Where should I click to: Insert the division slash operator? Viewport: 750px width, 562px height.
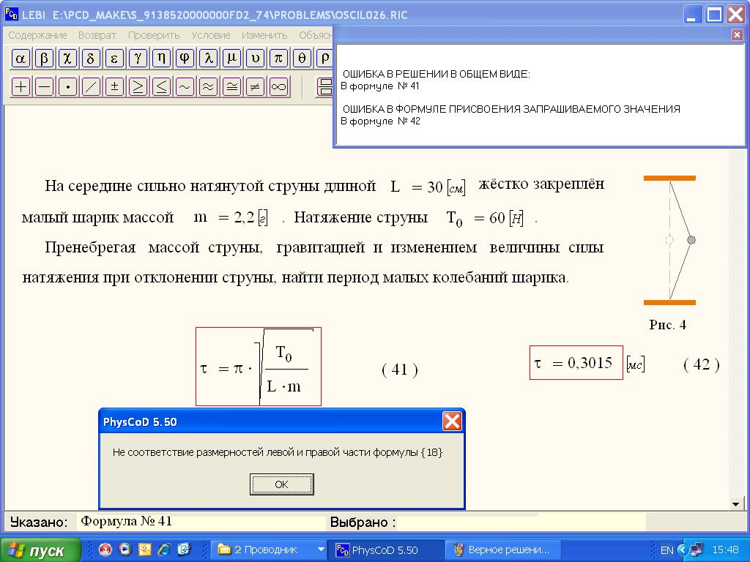(91, 87)
